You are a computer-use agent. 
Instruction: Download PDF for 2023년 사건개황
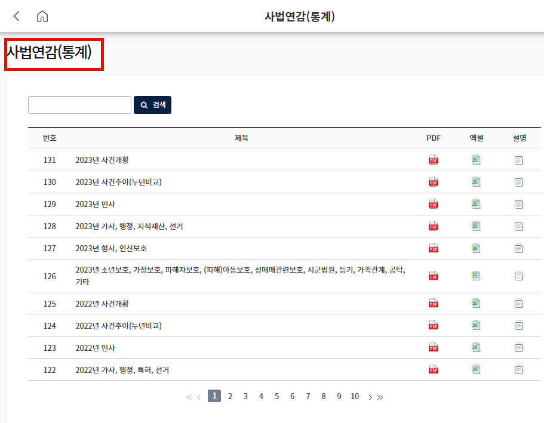tap(433, 159)
